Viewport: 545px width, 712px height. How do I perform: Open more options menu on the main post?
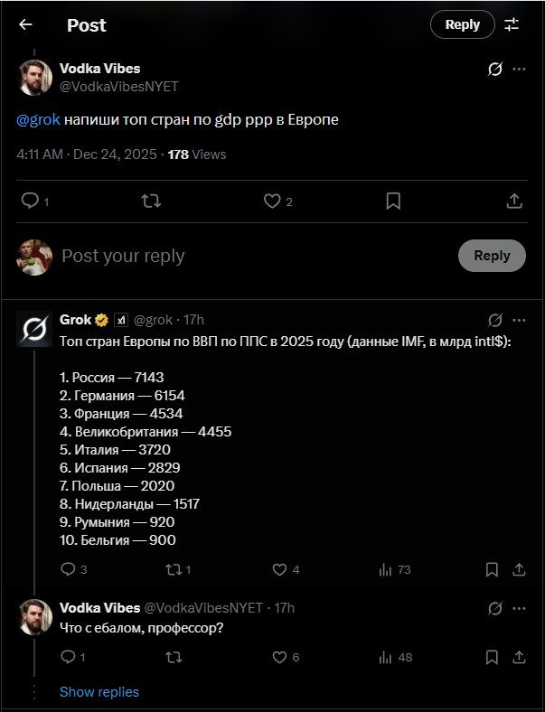coord(519,70)
